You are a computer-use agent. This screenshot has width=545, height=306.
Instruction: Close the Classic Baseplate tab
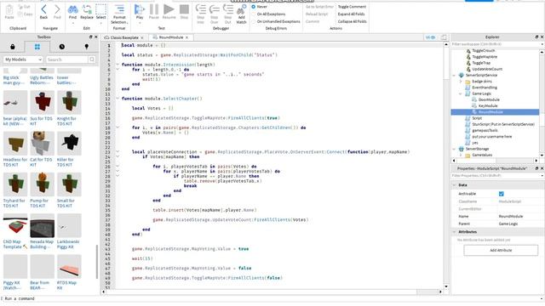[x=142, y=37]
